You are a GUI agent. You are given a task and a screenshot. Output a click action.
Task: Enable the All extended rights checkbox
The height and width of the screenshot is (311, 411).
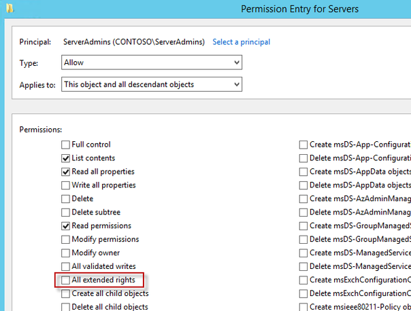point(66,280)
